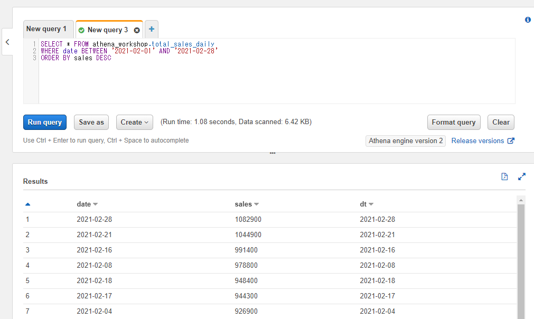Open the sales column sort dropdown
Screen dimensions: 534x319
pos(257,204)
